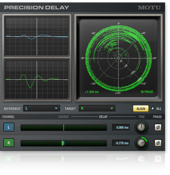Click the REFERENCE label
Viewport: 170px width, 175px height.
click(12, 108)
